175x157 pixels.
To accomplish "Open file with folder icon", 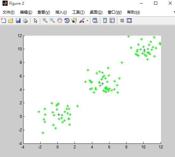I will coord(11,20).
